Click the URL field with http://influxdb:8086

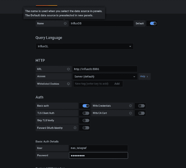tap(105, 69)
